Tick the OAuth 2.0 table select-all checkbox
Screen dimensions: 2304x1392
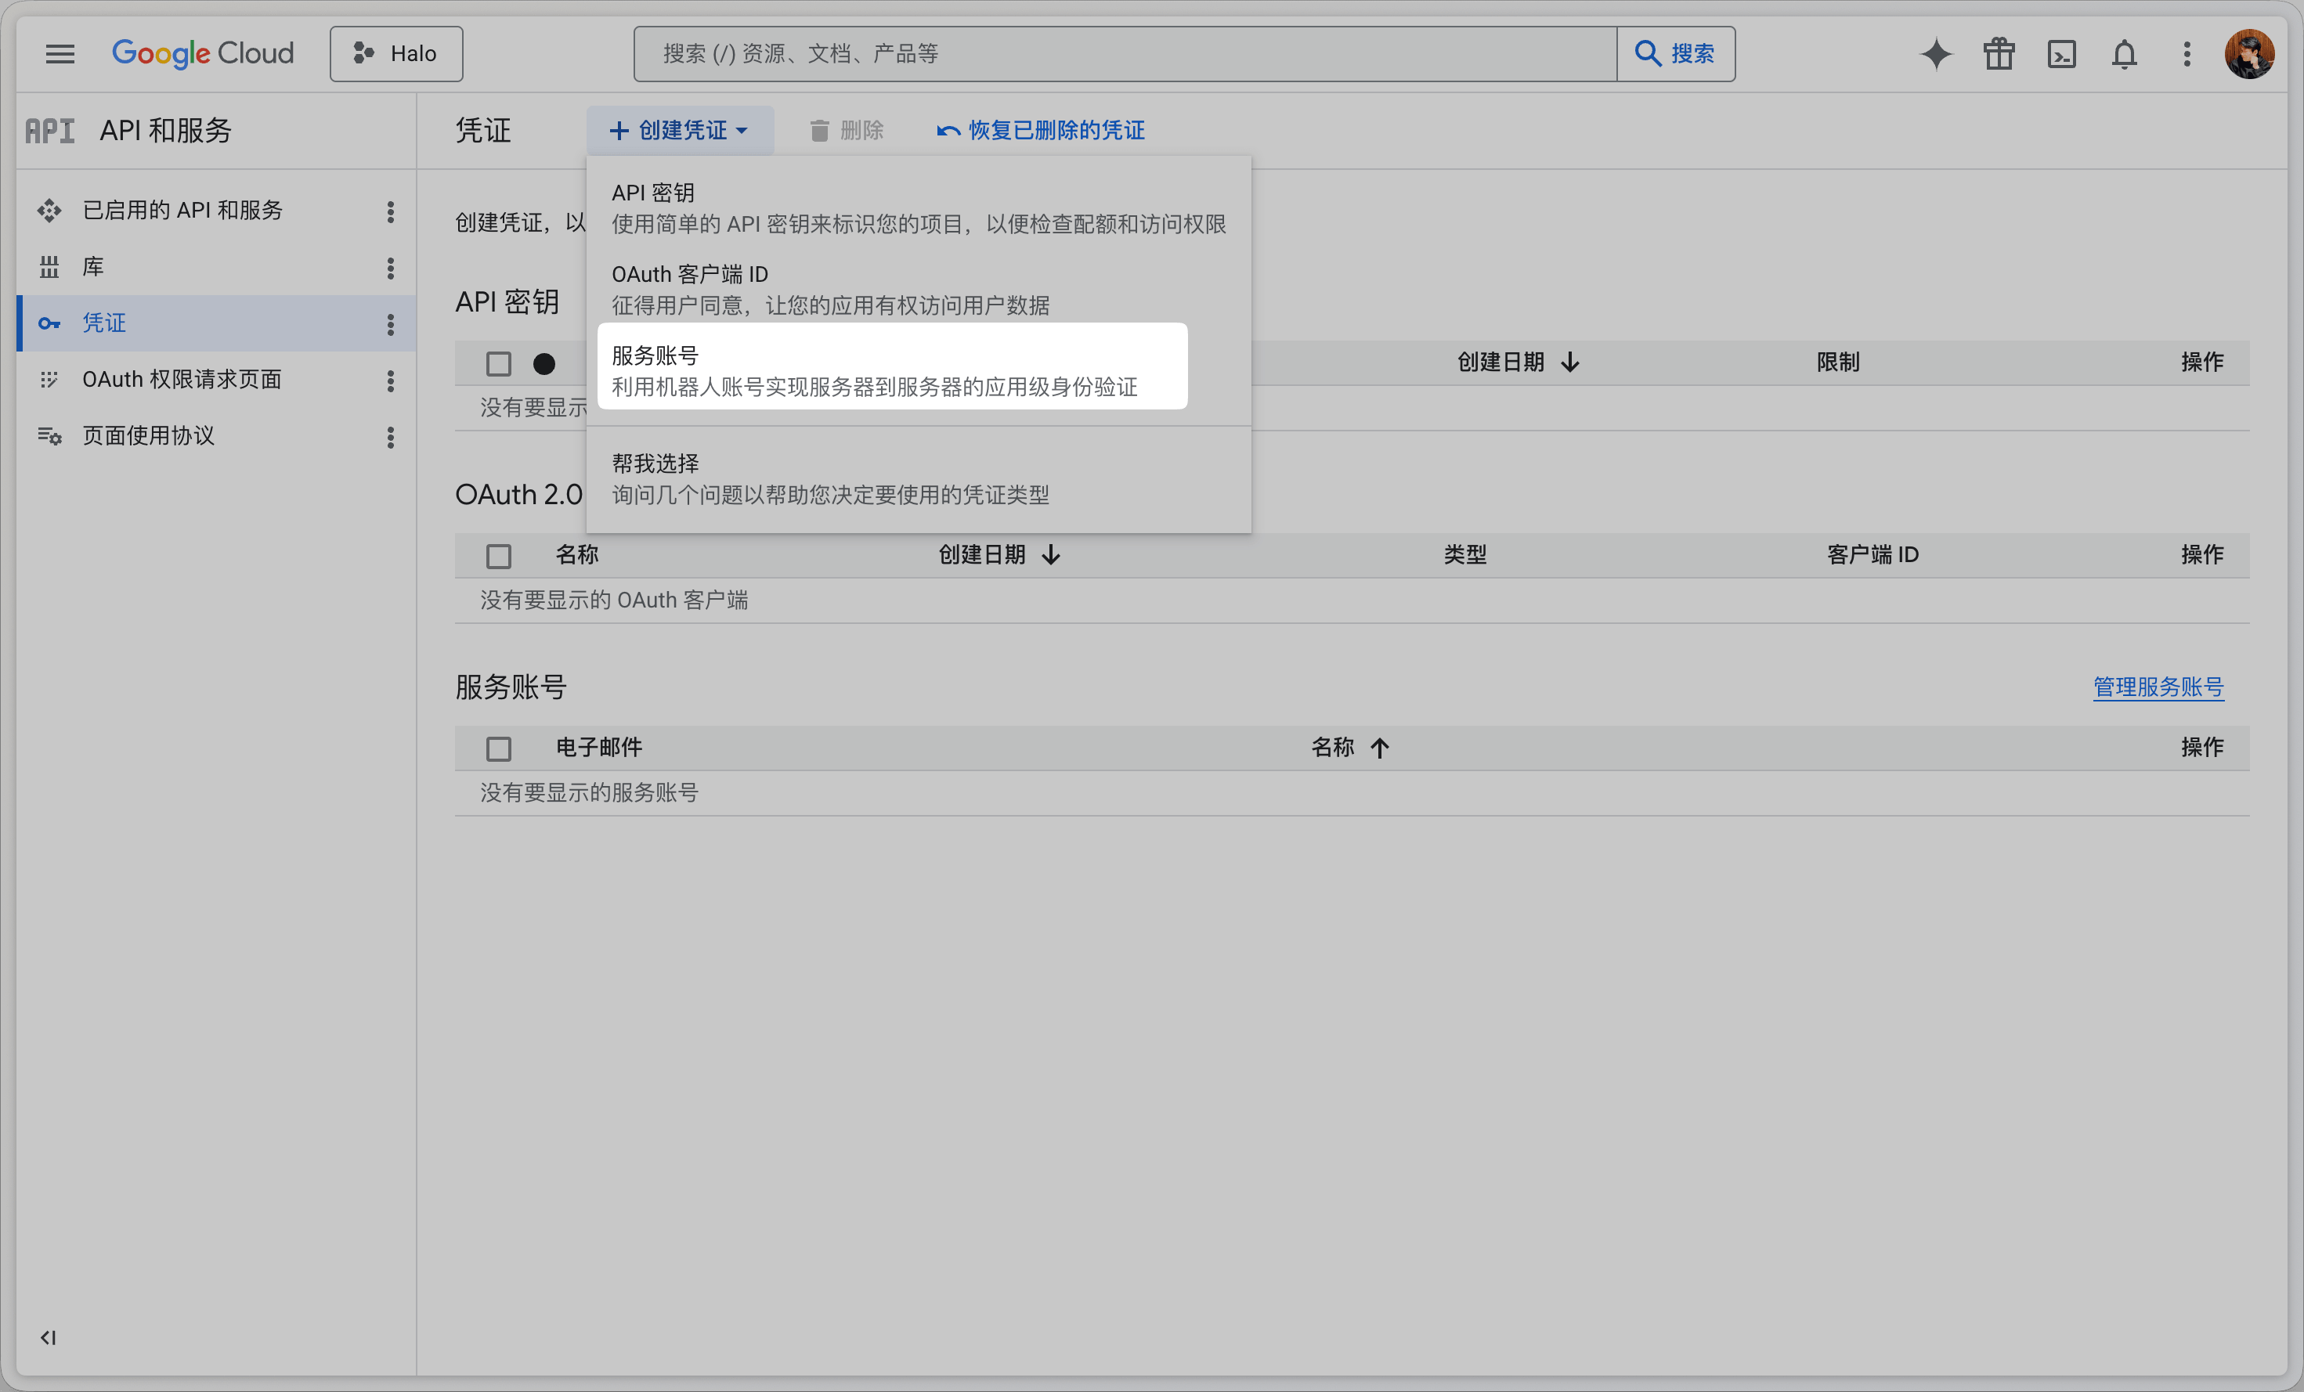coord(498,556)
